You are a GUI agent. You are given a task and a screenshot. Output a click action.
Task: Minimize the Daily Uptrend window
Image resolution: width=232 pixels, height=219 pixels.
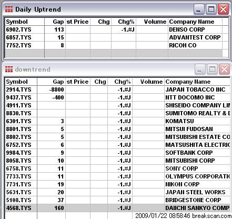point(199,9)
